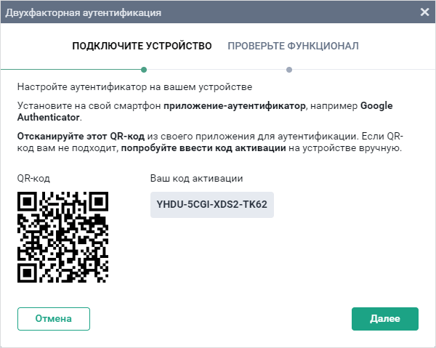Click the progress line between the two step dots
The height and width of the screenshot is (348, 436).
pyautogui.click(x=217, y=70)
